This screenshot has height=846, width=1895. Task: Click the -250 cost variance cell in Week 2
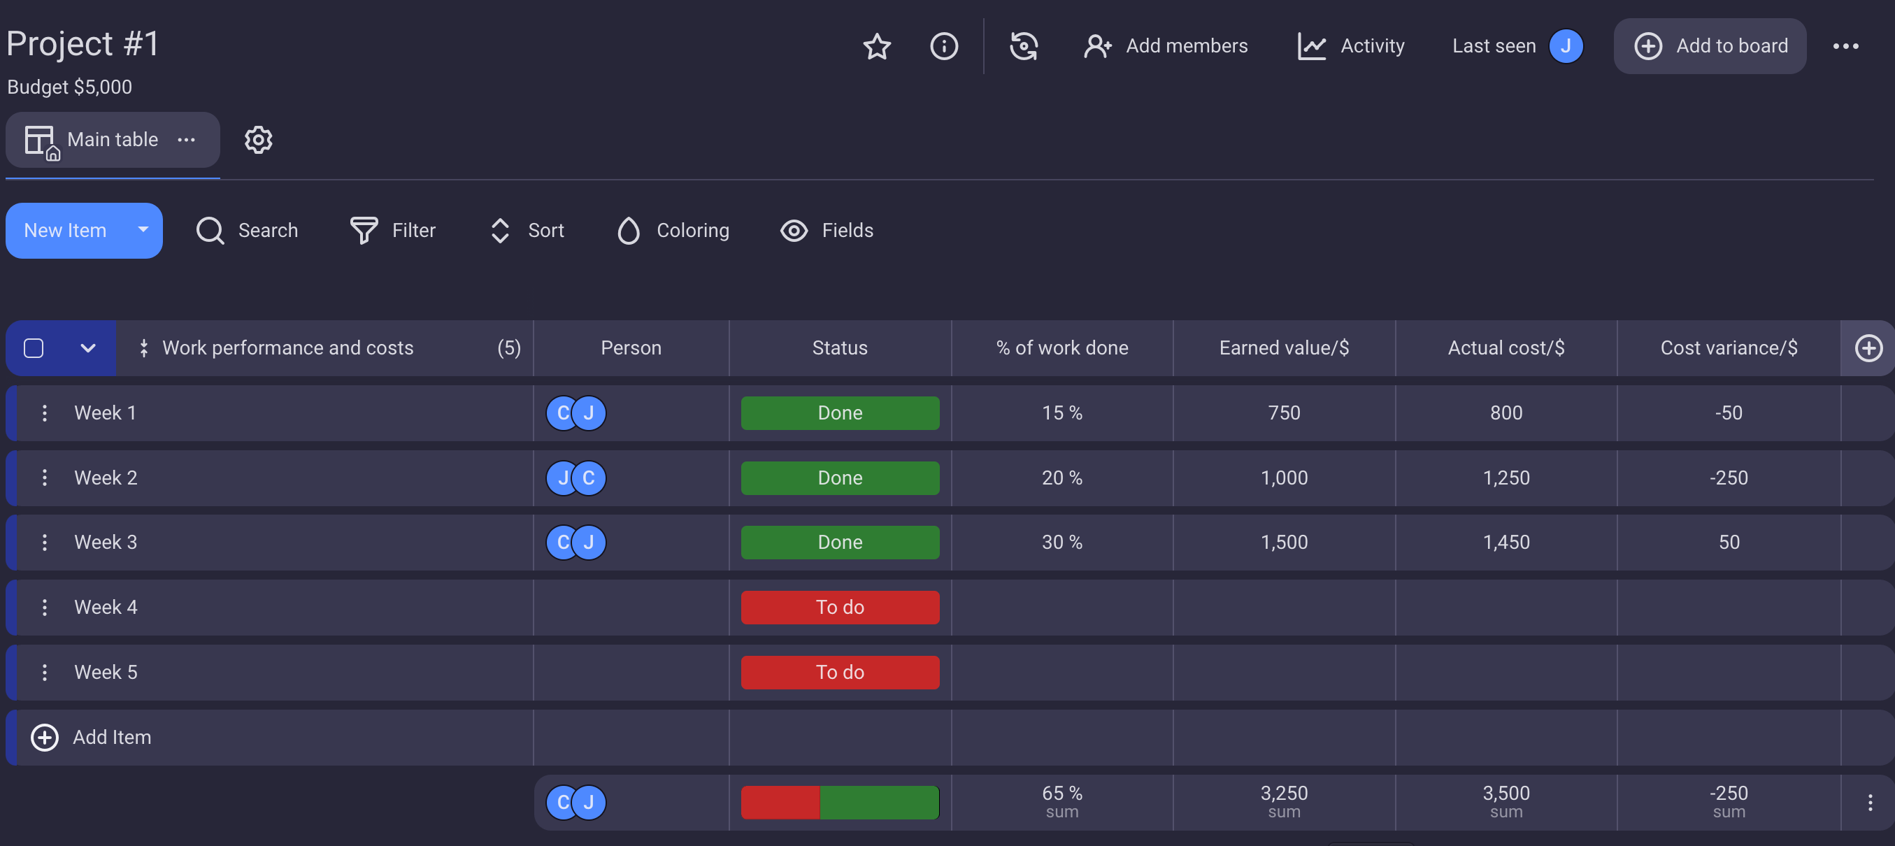(x=1729, y=478)
